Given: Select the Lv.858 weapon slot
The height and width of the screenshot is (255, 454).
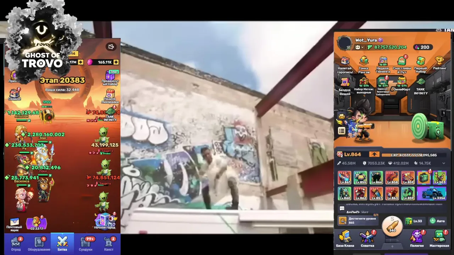Looking at the screenshot, I should (392, 178).
